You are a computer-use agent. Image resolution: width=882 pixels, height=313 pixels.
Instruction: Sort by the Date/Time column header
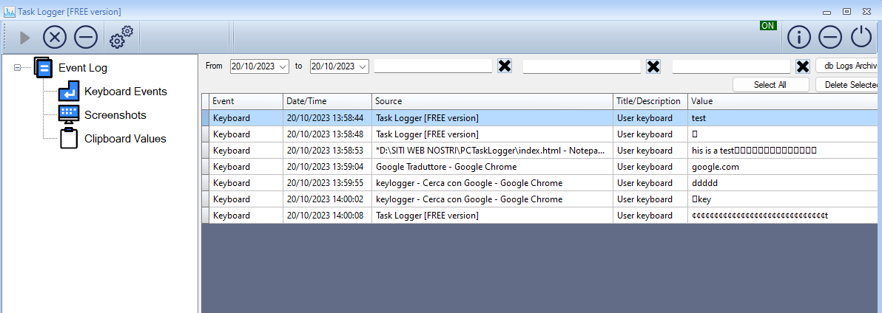[327, 101]
